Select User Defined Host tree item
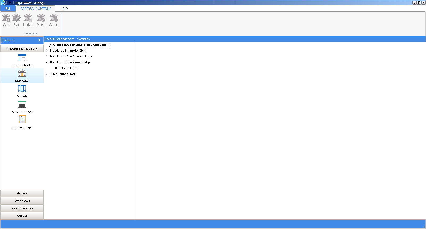Image resolution: width=426 pixels, height=229 pixels. click(63, 74)
